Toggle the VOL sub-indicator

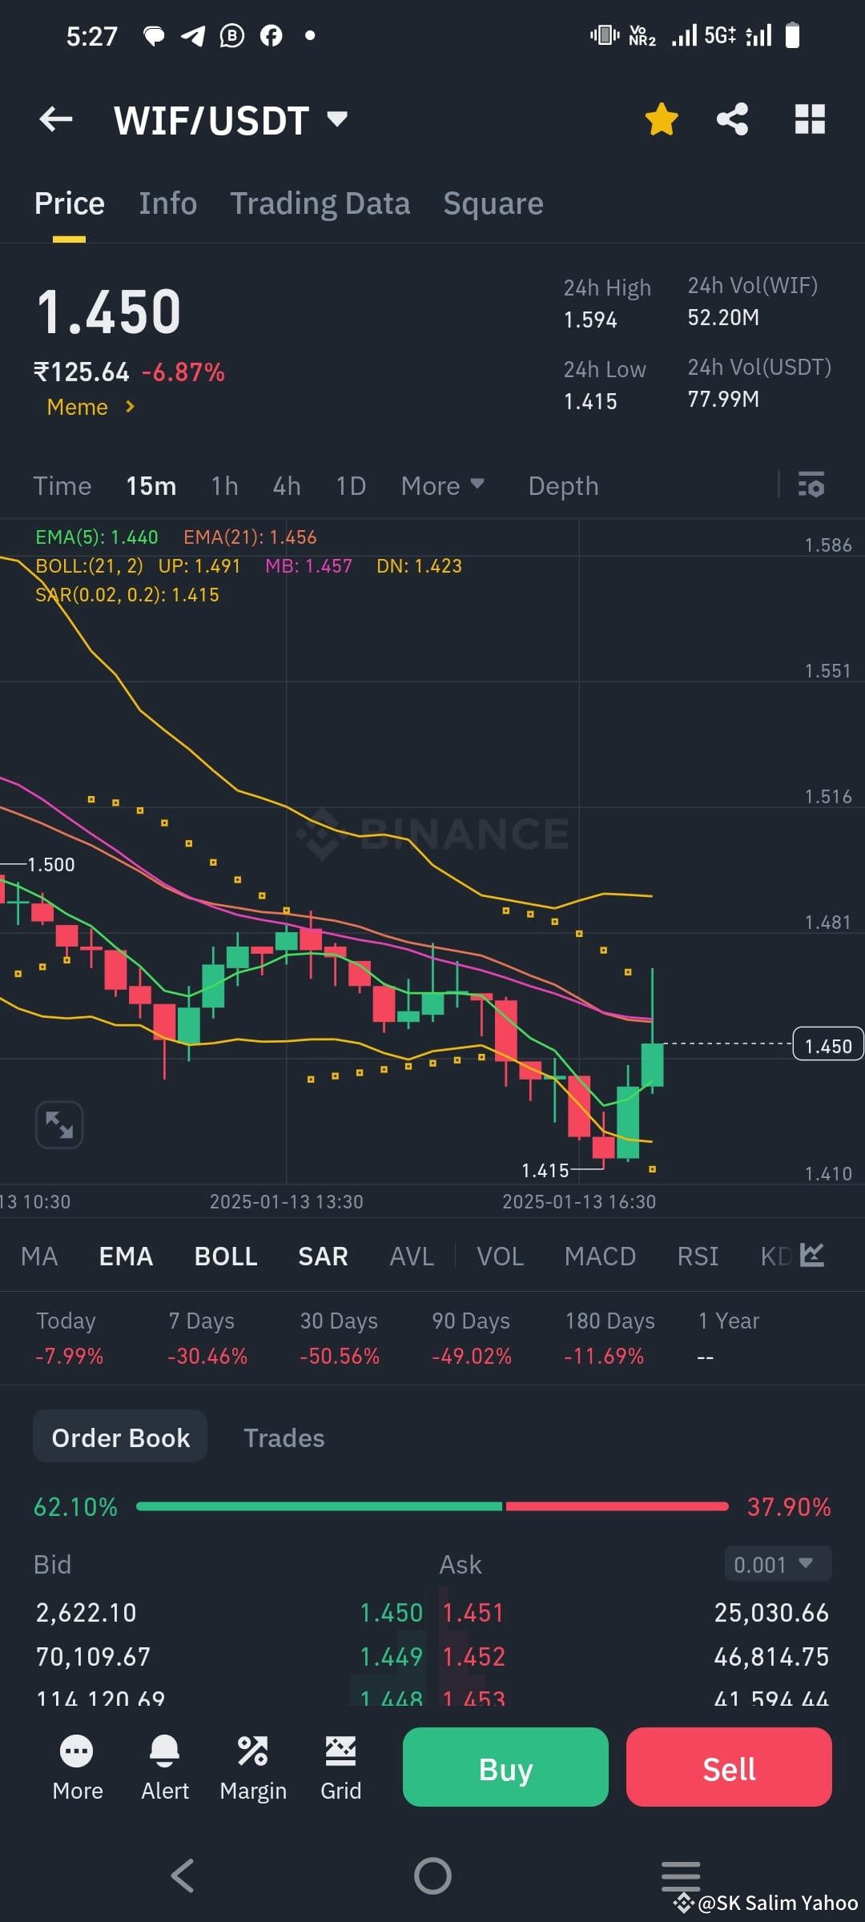(x=501, y=1256)
